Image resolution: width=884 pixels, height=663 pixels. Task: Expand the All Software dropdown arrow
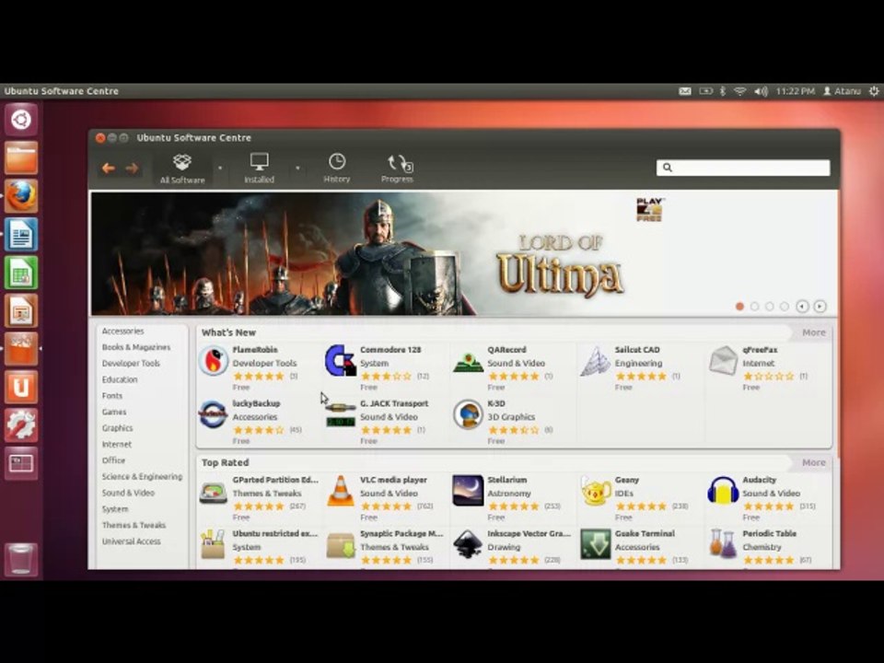(x=220, y=168)
